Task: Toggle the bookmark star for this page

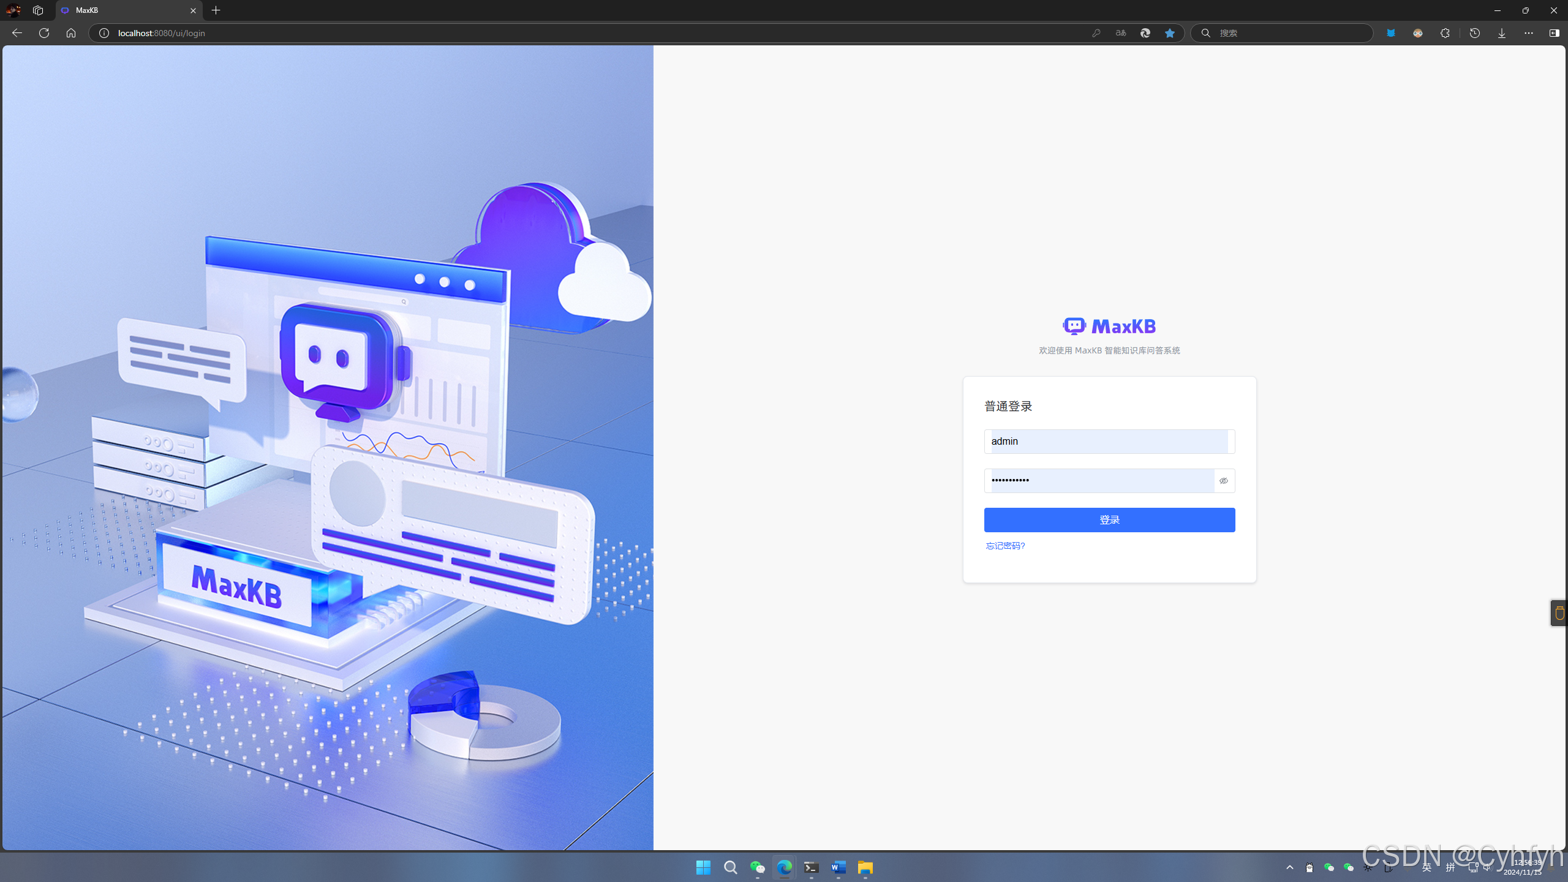Action: point(1170,33)
